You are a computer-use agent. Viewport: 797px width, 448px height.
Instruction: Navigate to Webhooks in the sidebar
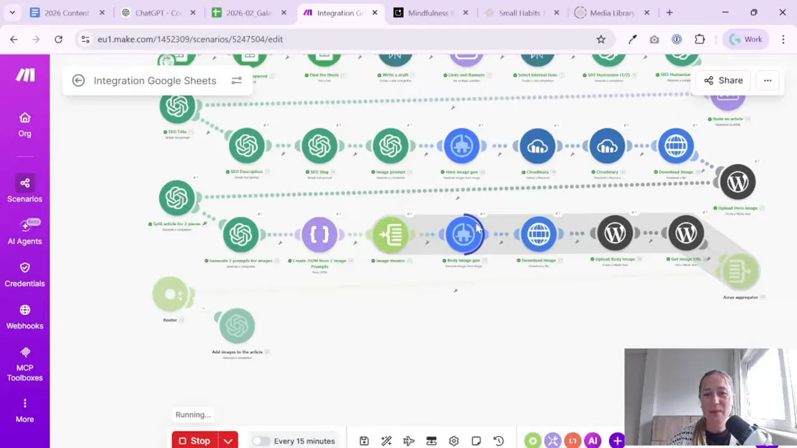[x=25, y=317]
